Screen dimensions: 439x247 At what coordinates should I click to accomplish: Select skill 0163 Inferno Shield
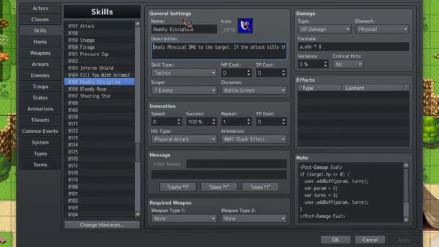[x=99, y=68]
